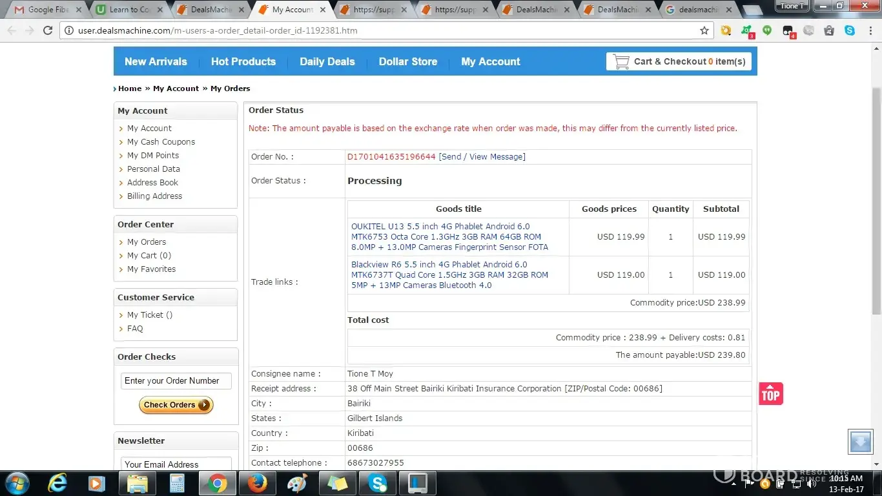Click order number D1701041635196644

(x=391, y=156)
